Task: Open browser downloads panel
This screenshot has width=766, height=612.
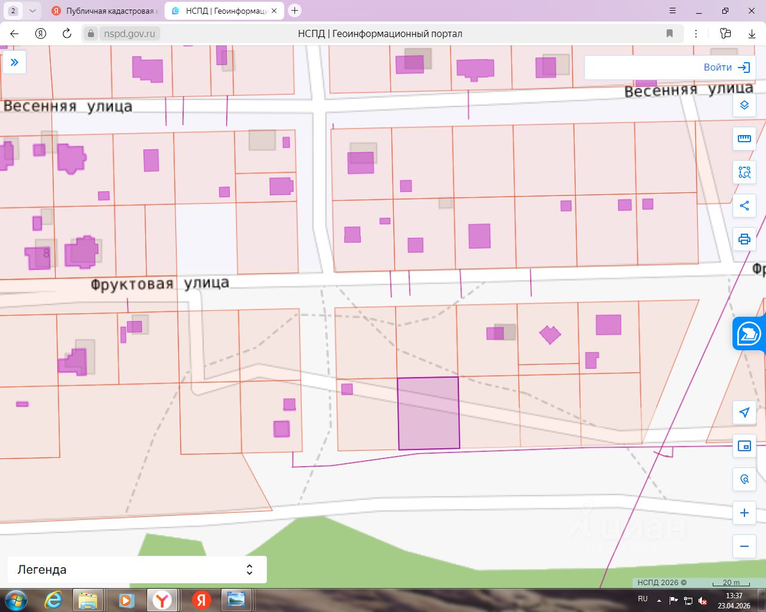Action: click(x=752, y=33)
